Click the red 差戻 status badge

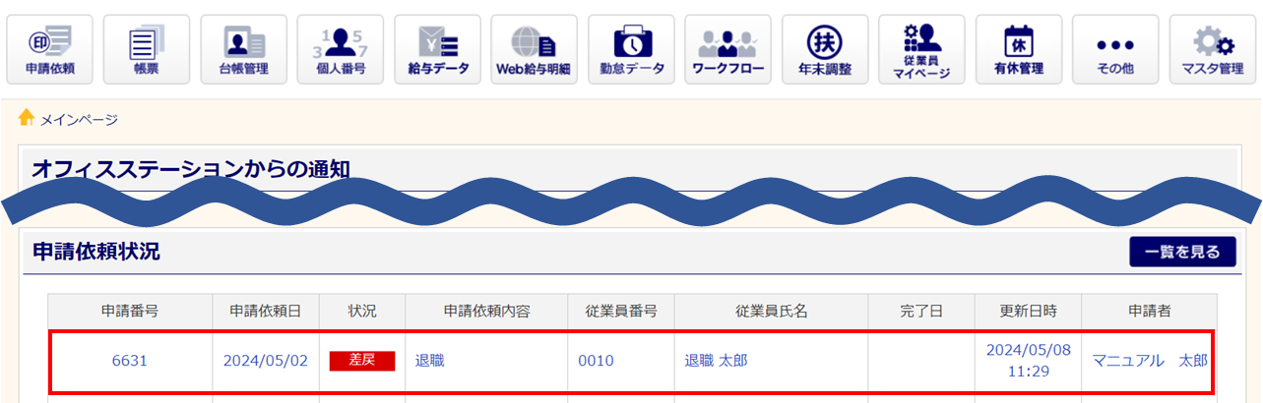click(x=362, y=361)
